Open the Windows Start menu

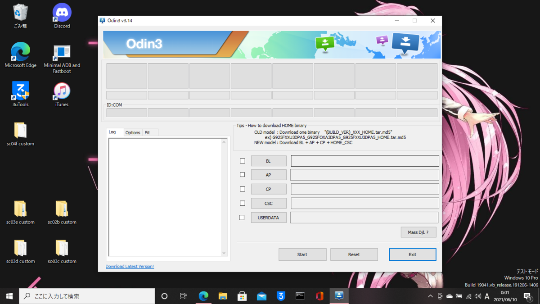pos(9,296)
